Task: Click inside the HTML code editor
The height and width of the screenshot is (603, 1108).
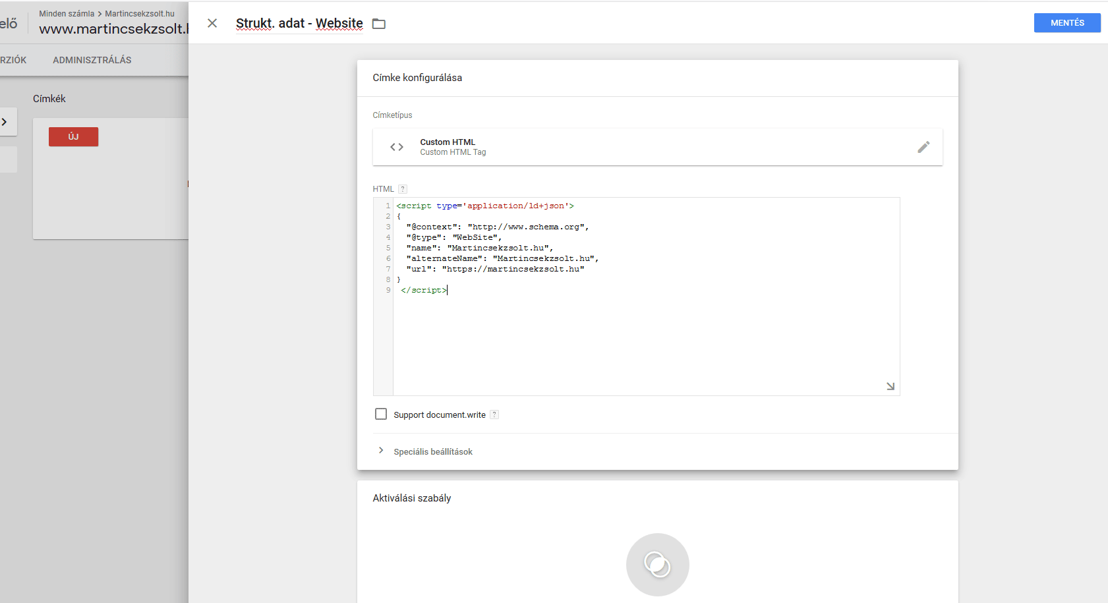Action: [646, 297]
